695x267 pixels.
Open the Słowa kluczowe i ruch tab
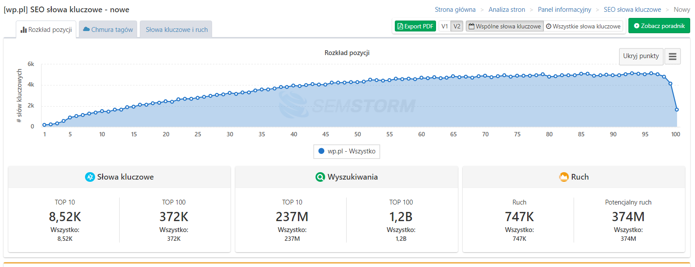[176, 29]
